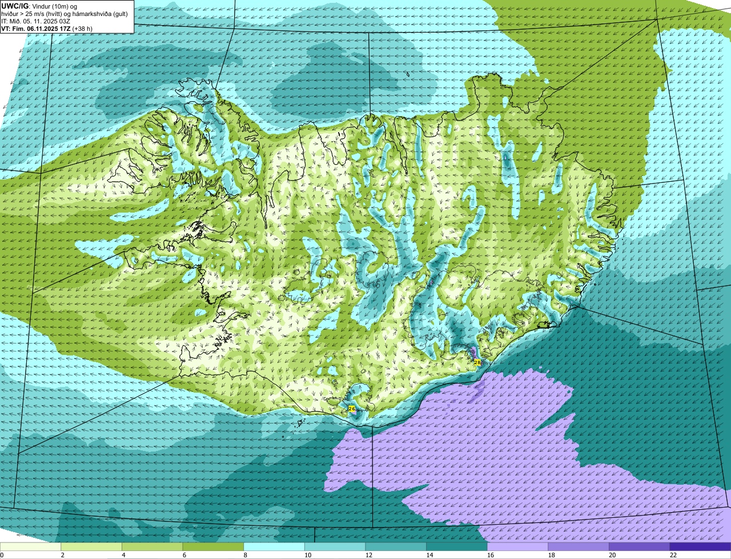
Task: Click the dark teal 14–16 m/s legend swatch
Action: coord(457,546)
